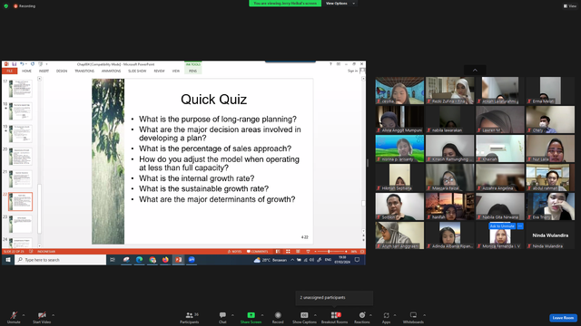581x326 pixels.
Task: Switch to Normal view icon in status bar
Action: click(x=278, y=252)
